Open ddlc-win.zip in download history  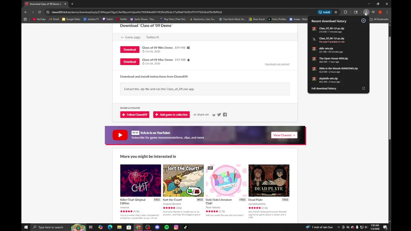point(338,50)
